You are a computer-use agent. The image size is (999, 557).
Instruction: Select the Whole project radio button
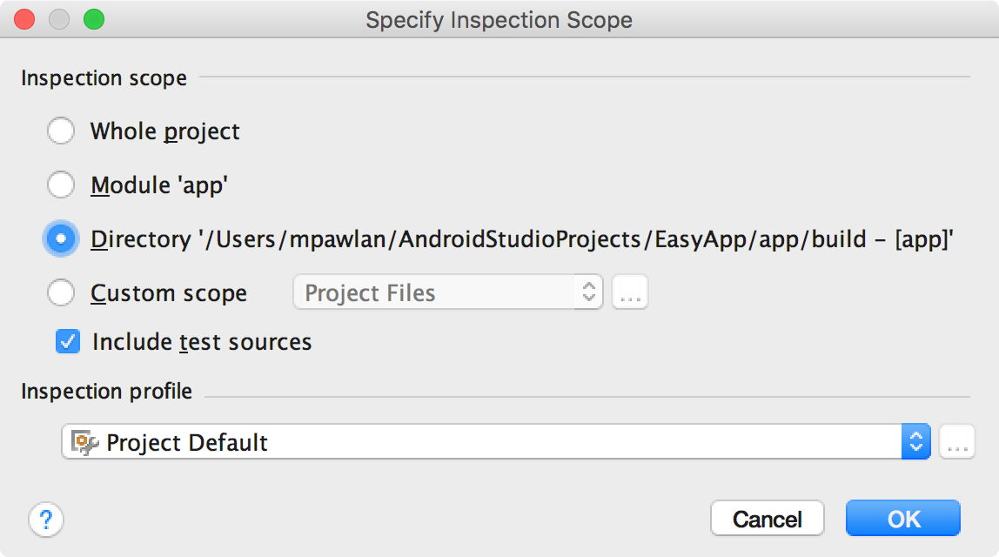tap(61, 131)
